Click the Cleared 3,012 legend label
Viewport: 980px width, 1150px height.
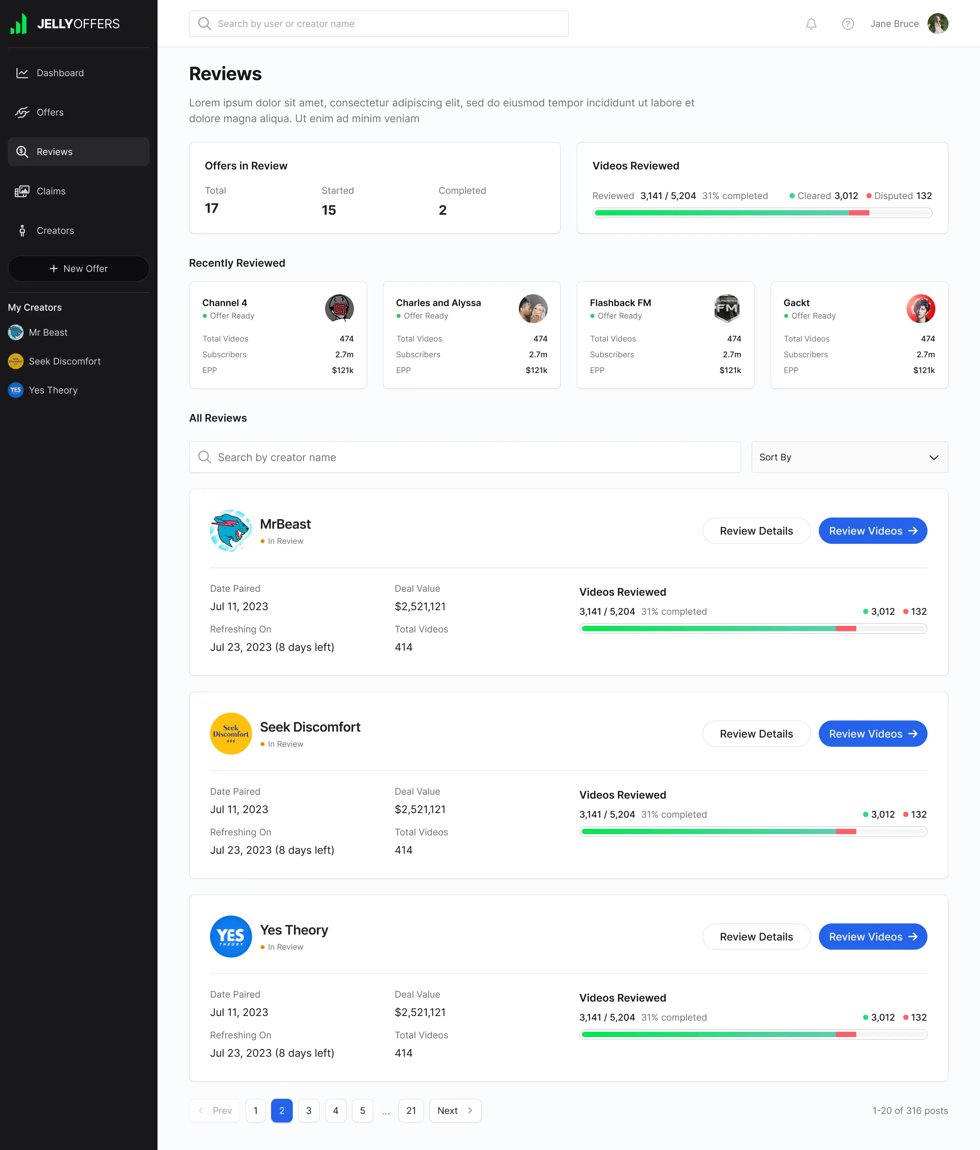tap(823, 196)
